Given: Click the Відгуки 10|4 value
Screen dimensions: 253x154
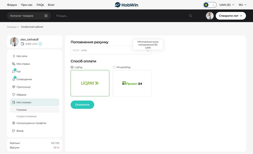Looking at the screenshot, I should [x=56, y=148].
